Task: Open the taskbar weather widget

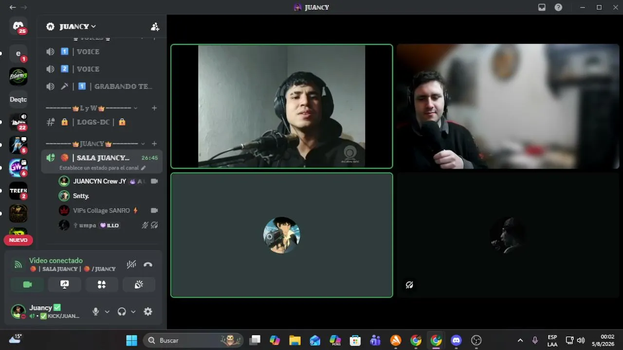Action: (x=16, y=339)
